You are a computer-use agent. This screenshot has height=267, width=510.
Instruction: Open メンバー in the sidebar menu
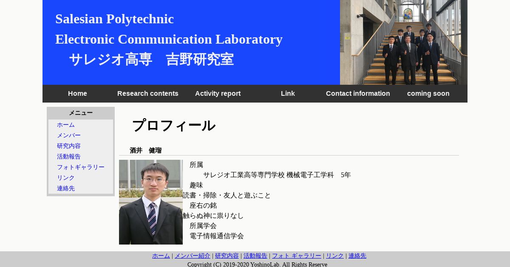(x=69, y=136)
